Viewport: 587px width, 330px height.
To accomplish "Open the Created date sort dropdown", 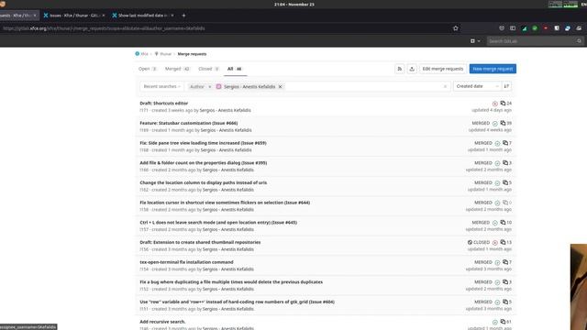I will pos(477,86).
